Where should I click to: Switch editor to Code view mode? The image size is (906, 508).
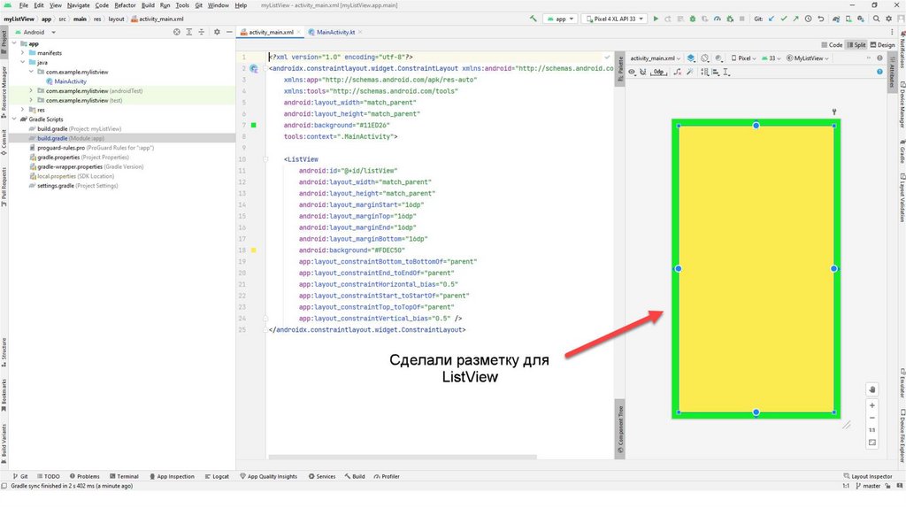pos(833,44)
